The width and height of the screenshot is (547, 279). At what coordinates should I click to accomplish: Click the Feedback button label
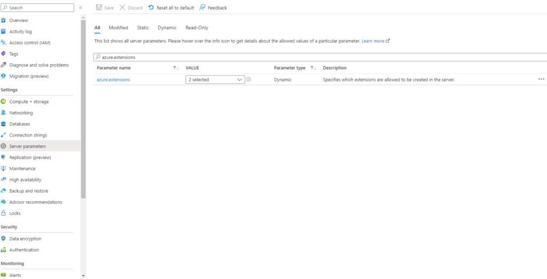(217, 7)
